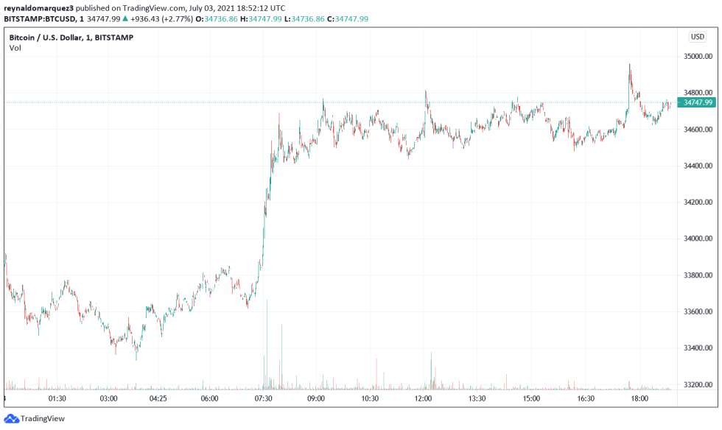Viewport: 722px width, 430px height.
Task: Click the 35000.00 price axis level
Action: (698, 55)
